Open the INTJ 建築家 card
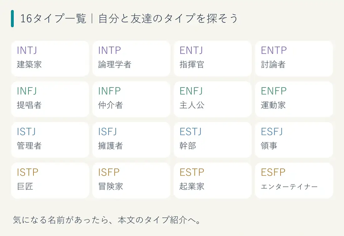The height and width of the screenshot is (236, 344). coord(50,58)
